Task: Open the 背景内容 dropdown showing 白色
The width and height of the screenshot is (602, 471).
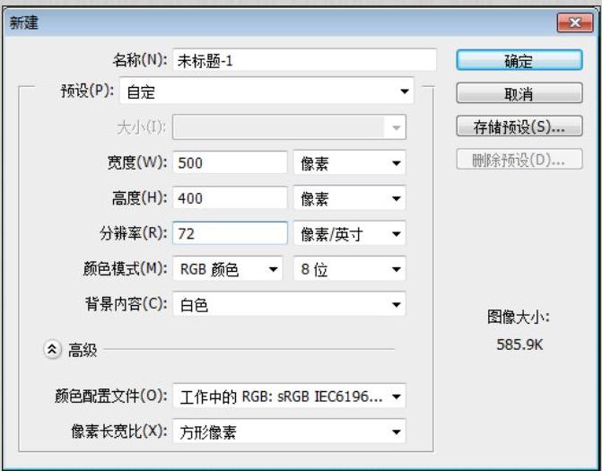Action: [289, 305]
